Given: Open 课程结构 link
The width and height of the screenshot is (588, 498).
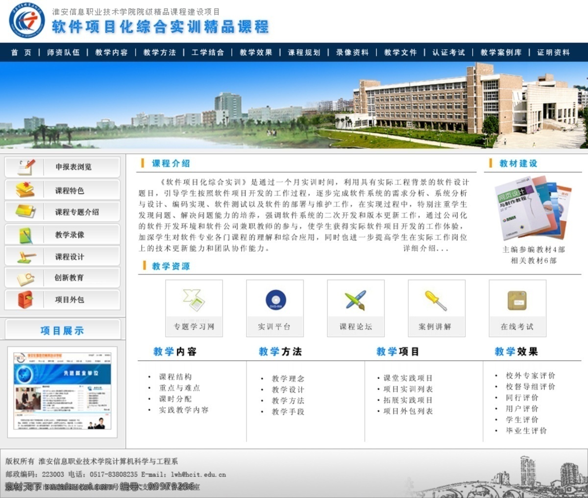Looking at the screenshot, I should click(x=175, y=377).
